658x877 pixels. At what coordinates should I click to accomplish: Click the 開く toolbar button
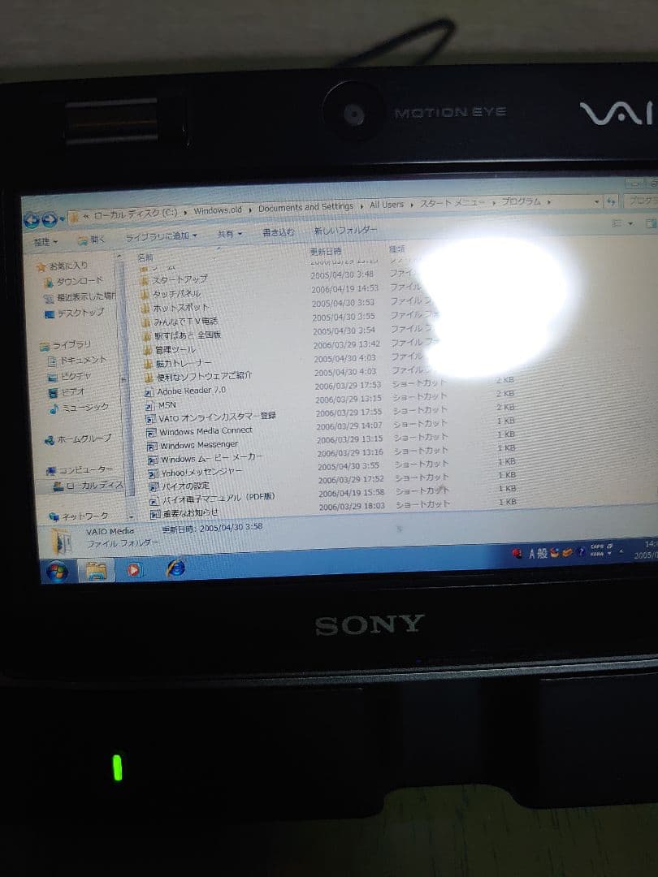tap(92, 240)
